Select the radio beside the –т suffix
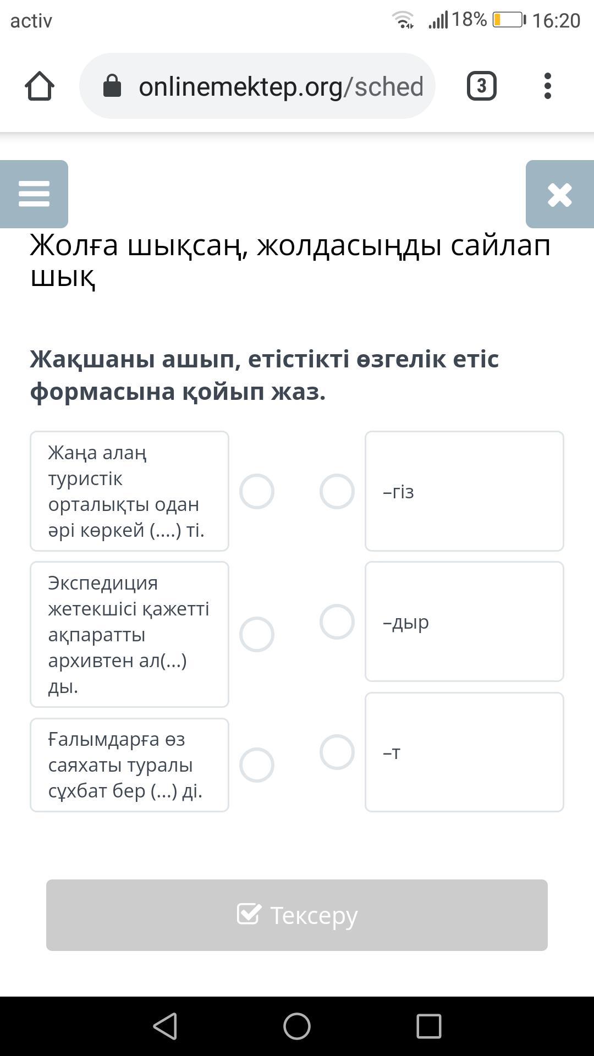Image resolution: width=594 pixels, height=1056 pixels. (x=337, y=752)
